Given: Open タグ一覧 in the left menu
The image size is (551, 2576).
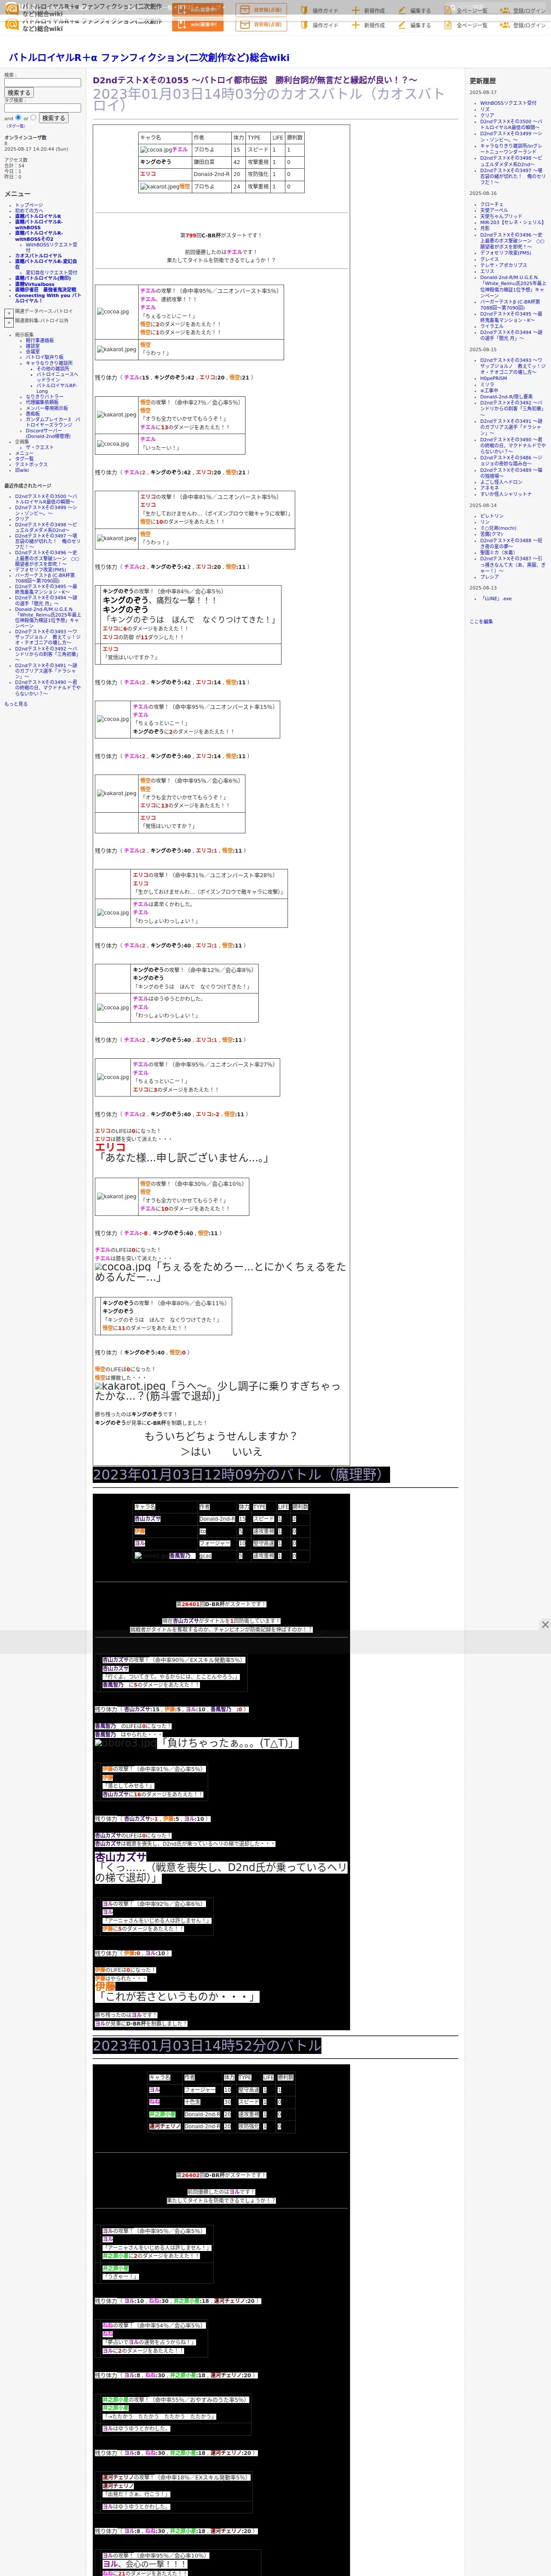Looking at the screenshot, I should click(x=24, y=459).
